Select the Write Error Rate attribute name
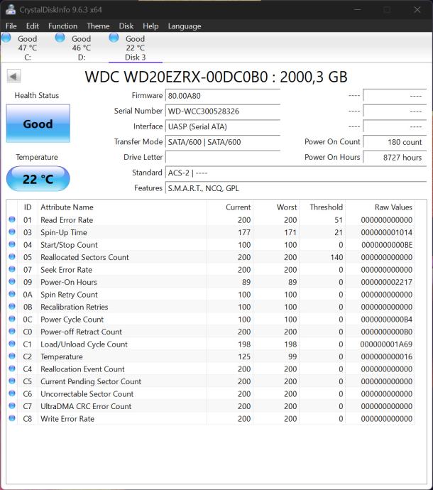Screen dimensions: 433x490 [67, 419]
